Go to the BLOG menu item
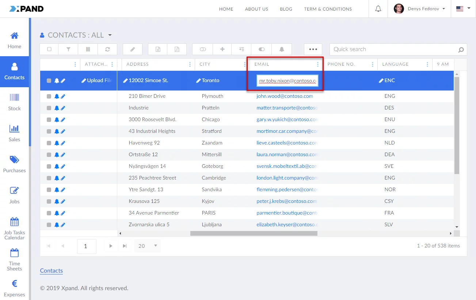This screenshot has width=476, height=300. click(286, 9)
